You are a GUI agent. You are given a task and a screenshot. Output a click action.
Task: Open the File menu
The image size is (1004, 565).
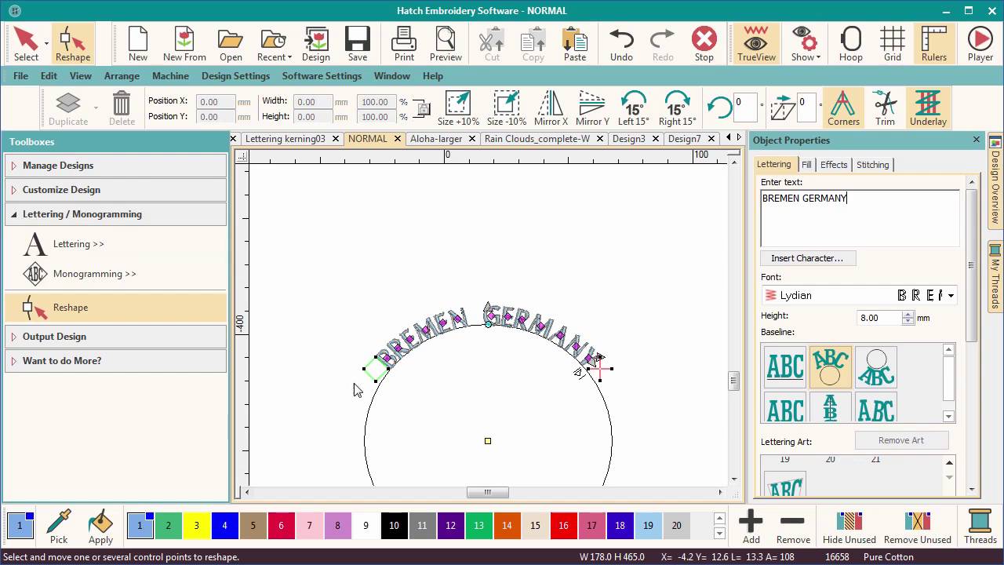pos(20,76)
